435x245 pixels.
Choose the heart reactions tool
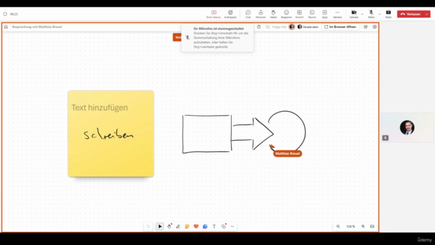196,227
